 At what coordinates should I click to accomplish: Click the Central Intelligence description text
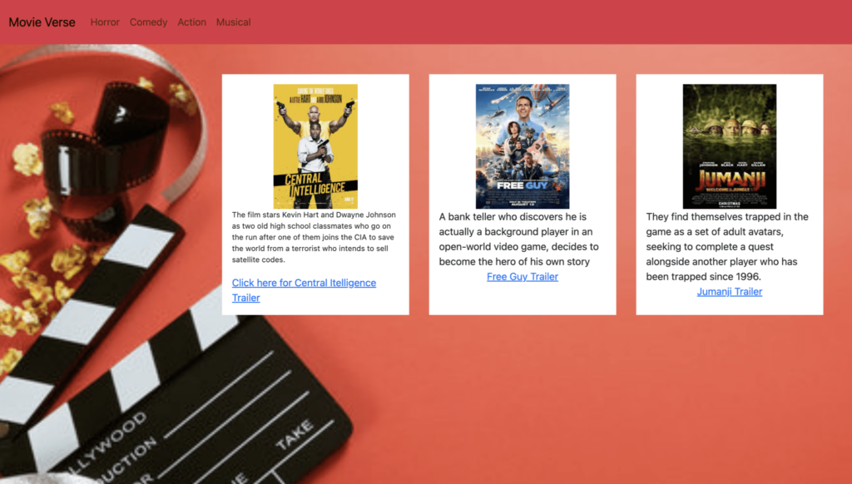click(315, 237)
